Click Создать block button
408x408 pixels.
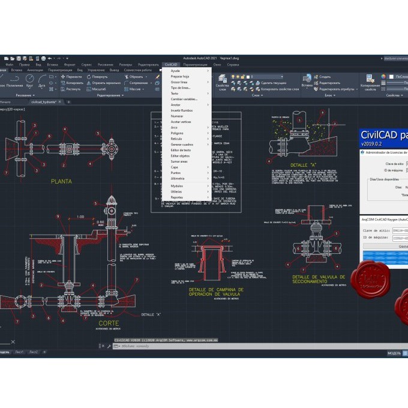[322, 77]
